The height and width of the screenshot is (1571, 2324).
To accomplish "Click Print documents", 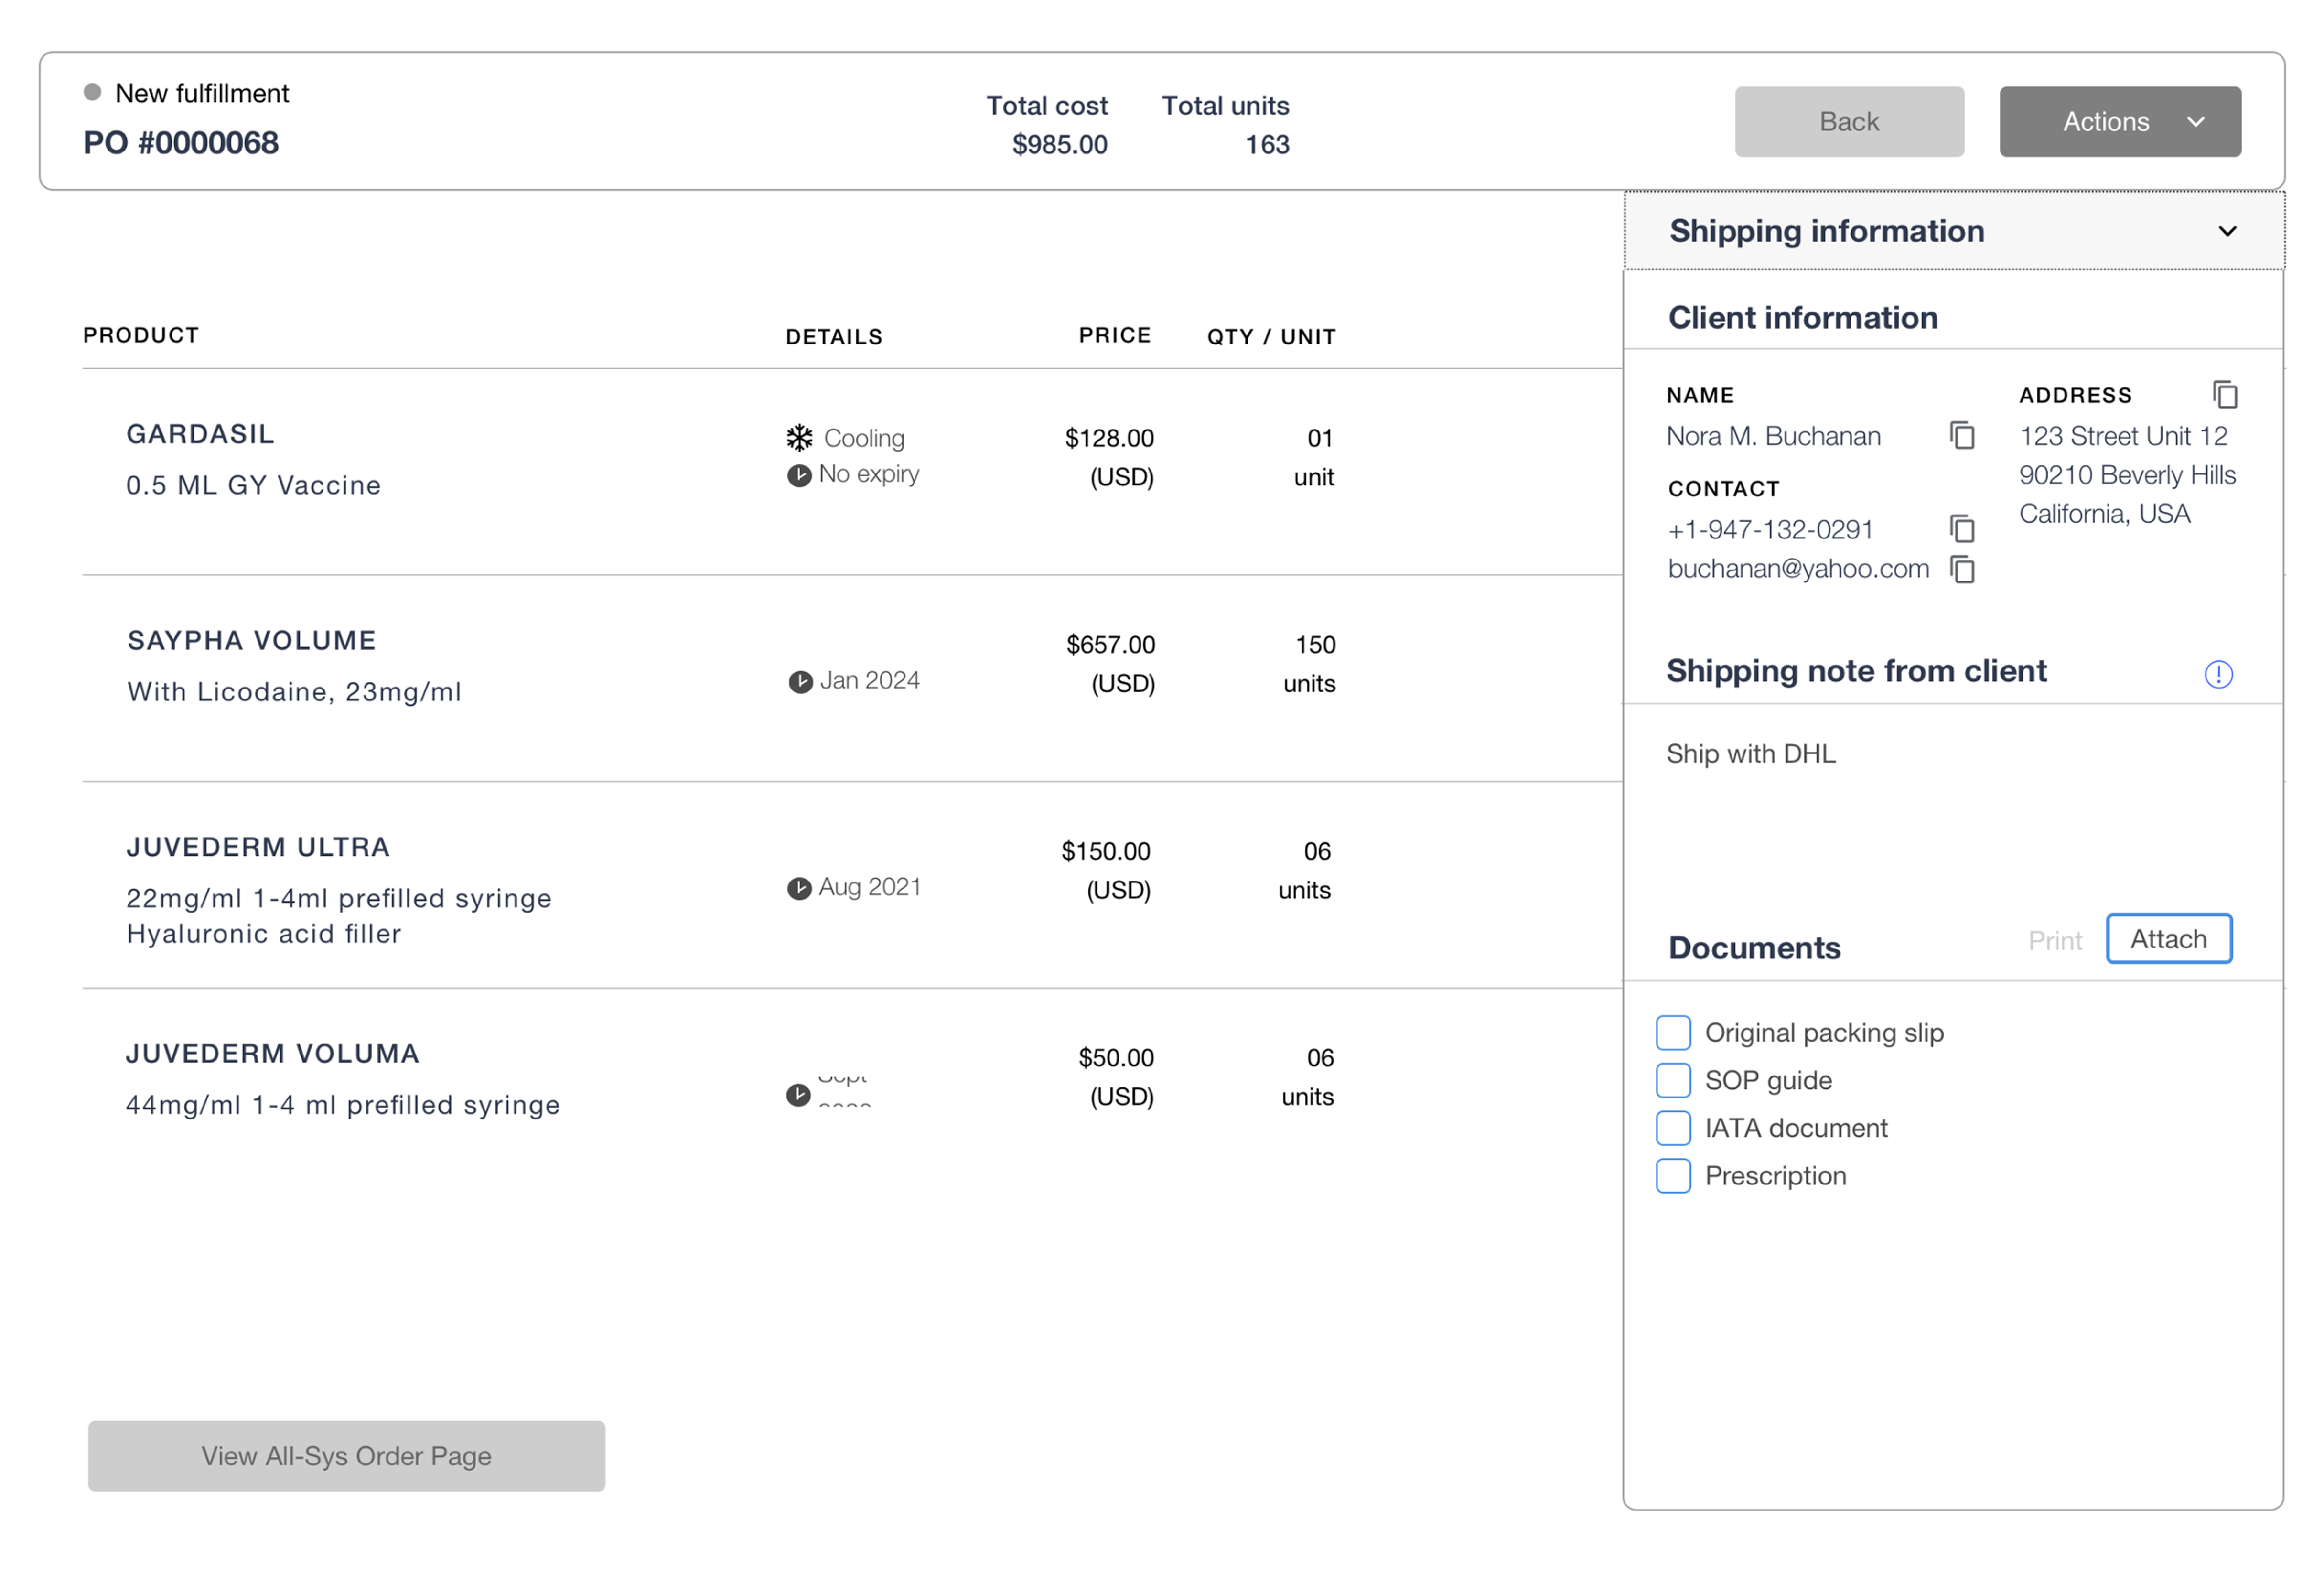I will click(2054, 941).
